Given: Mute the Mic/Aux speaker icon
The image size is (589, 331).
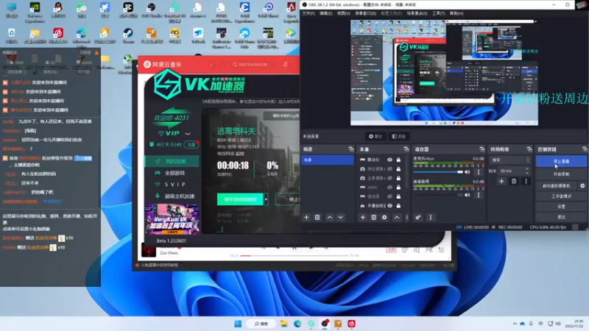Looking at the screenshot, I should tap(468, 172).
